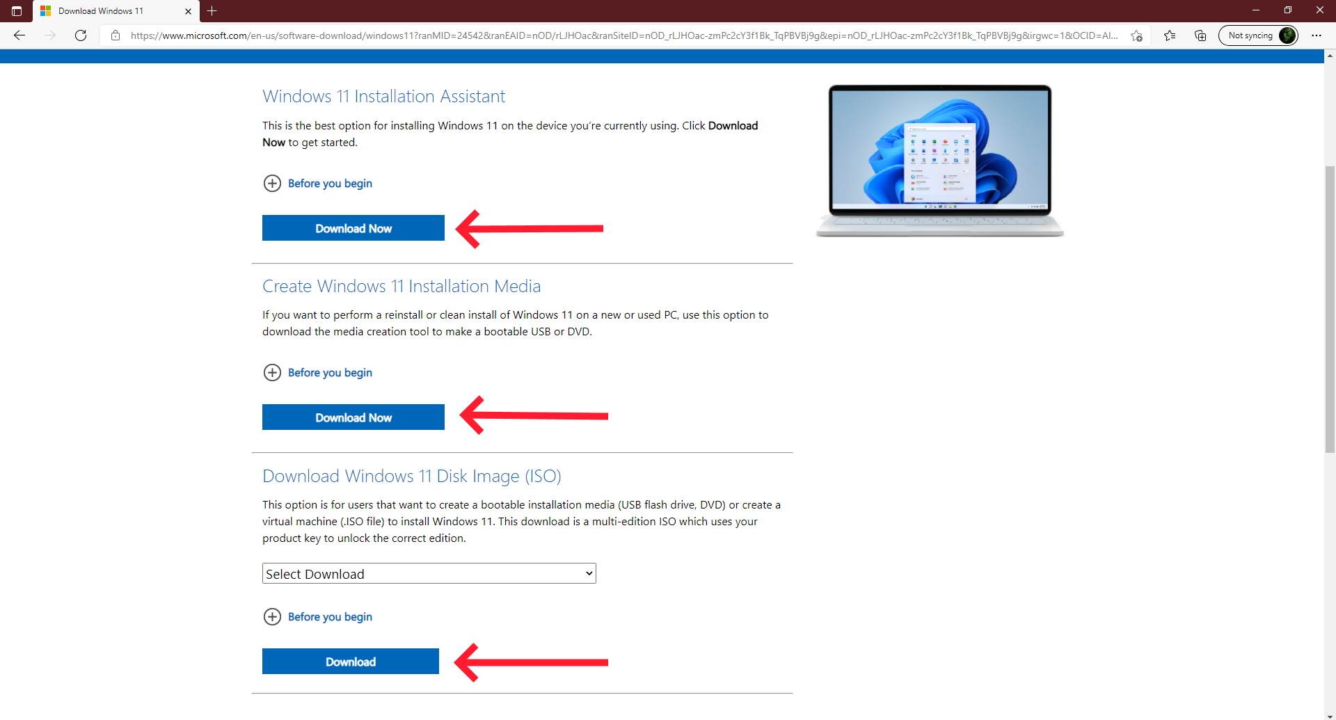This screenshot has width=1336, height=720.
Task: Click Download for the ISO file
Action: [350, 661]
